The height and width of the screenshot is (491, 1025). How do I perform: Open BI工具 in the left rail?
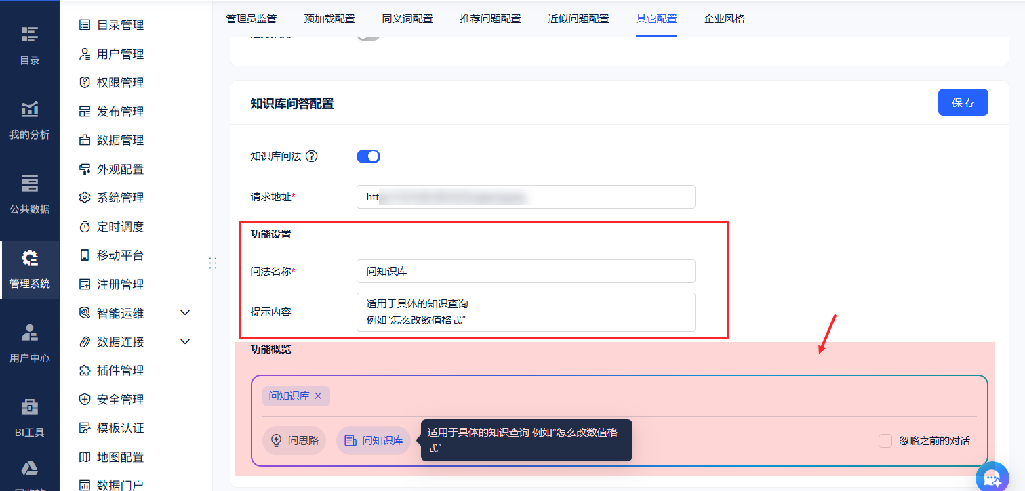[x=30, y=418]
